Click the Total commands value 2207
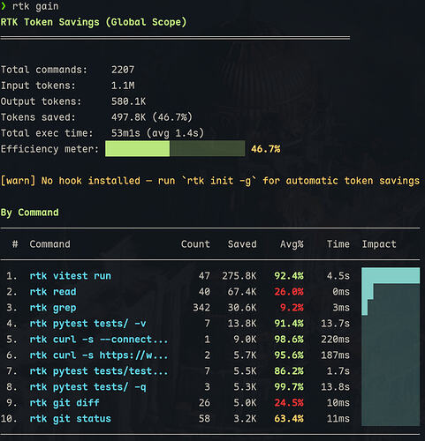The width and height of the screenshot is (425, 441). click(x=123, y=70)
